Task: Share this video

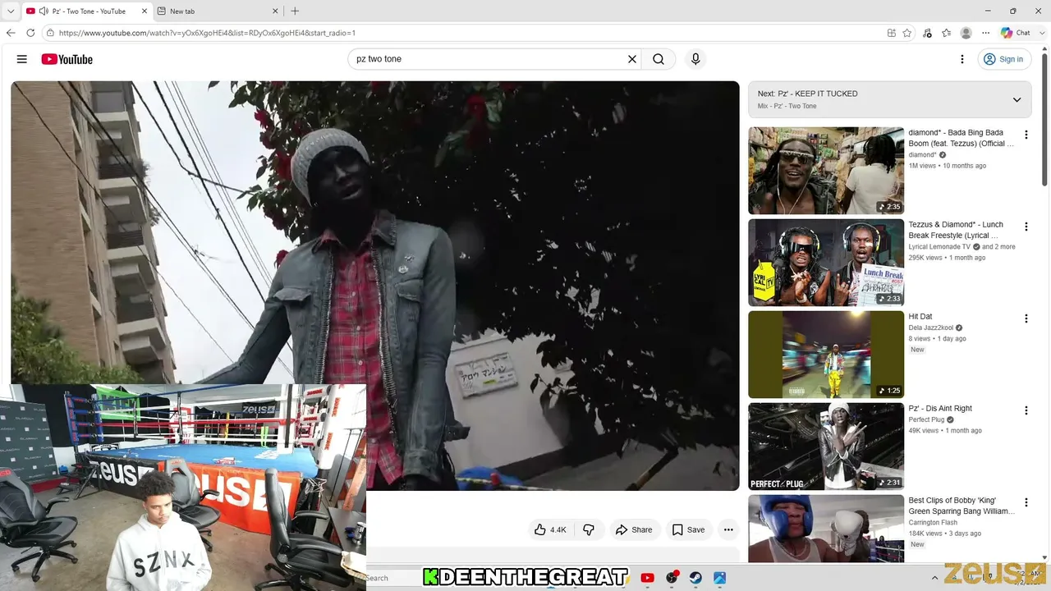Action: pos(634,529)
